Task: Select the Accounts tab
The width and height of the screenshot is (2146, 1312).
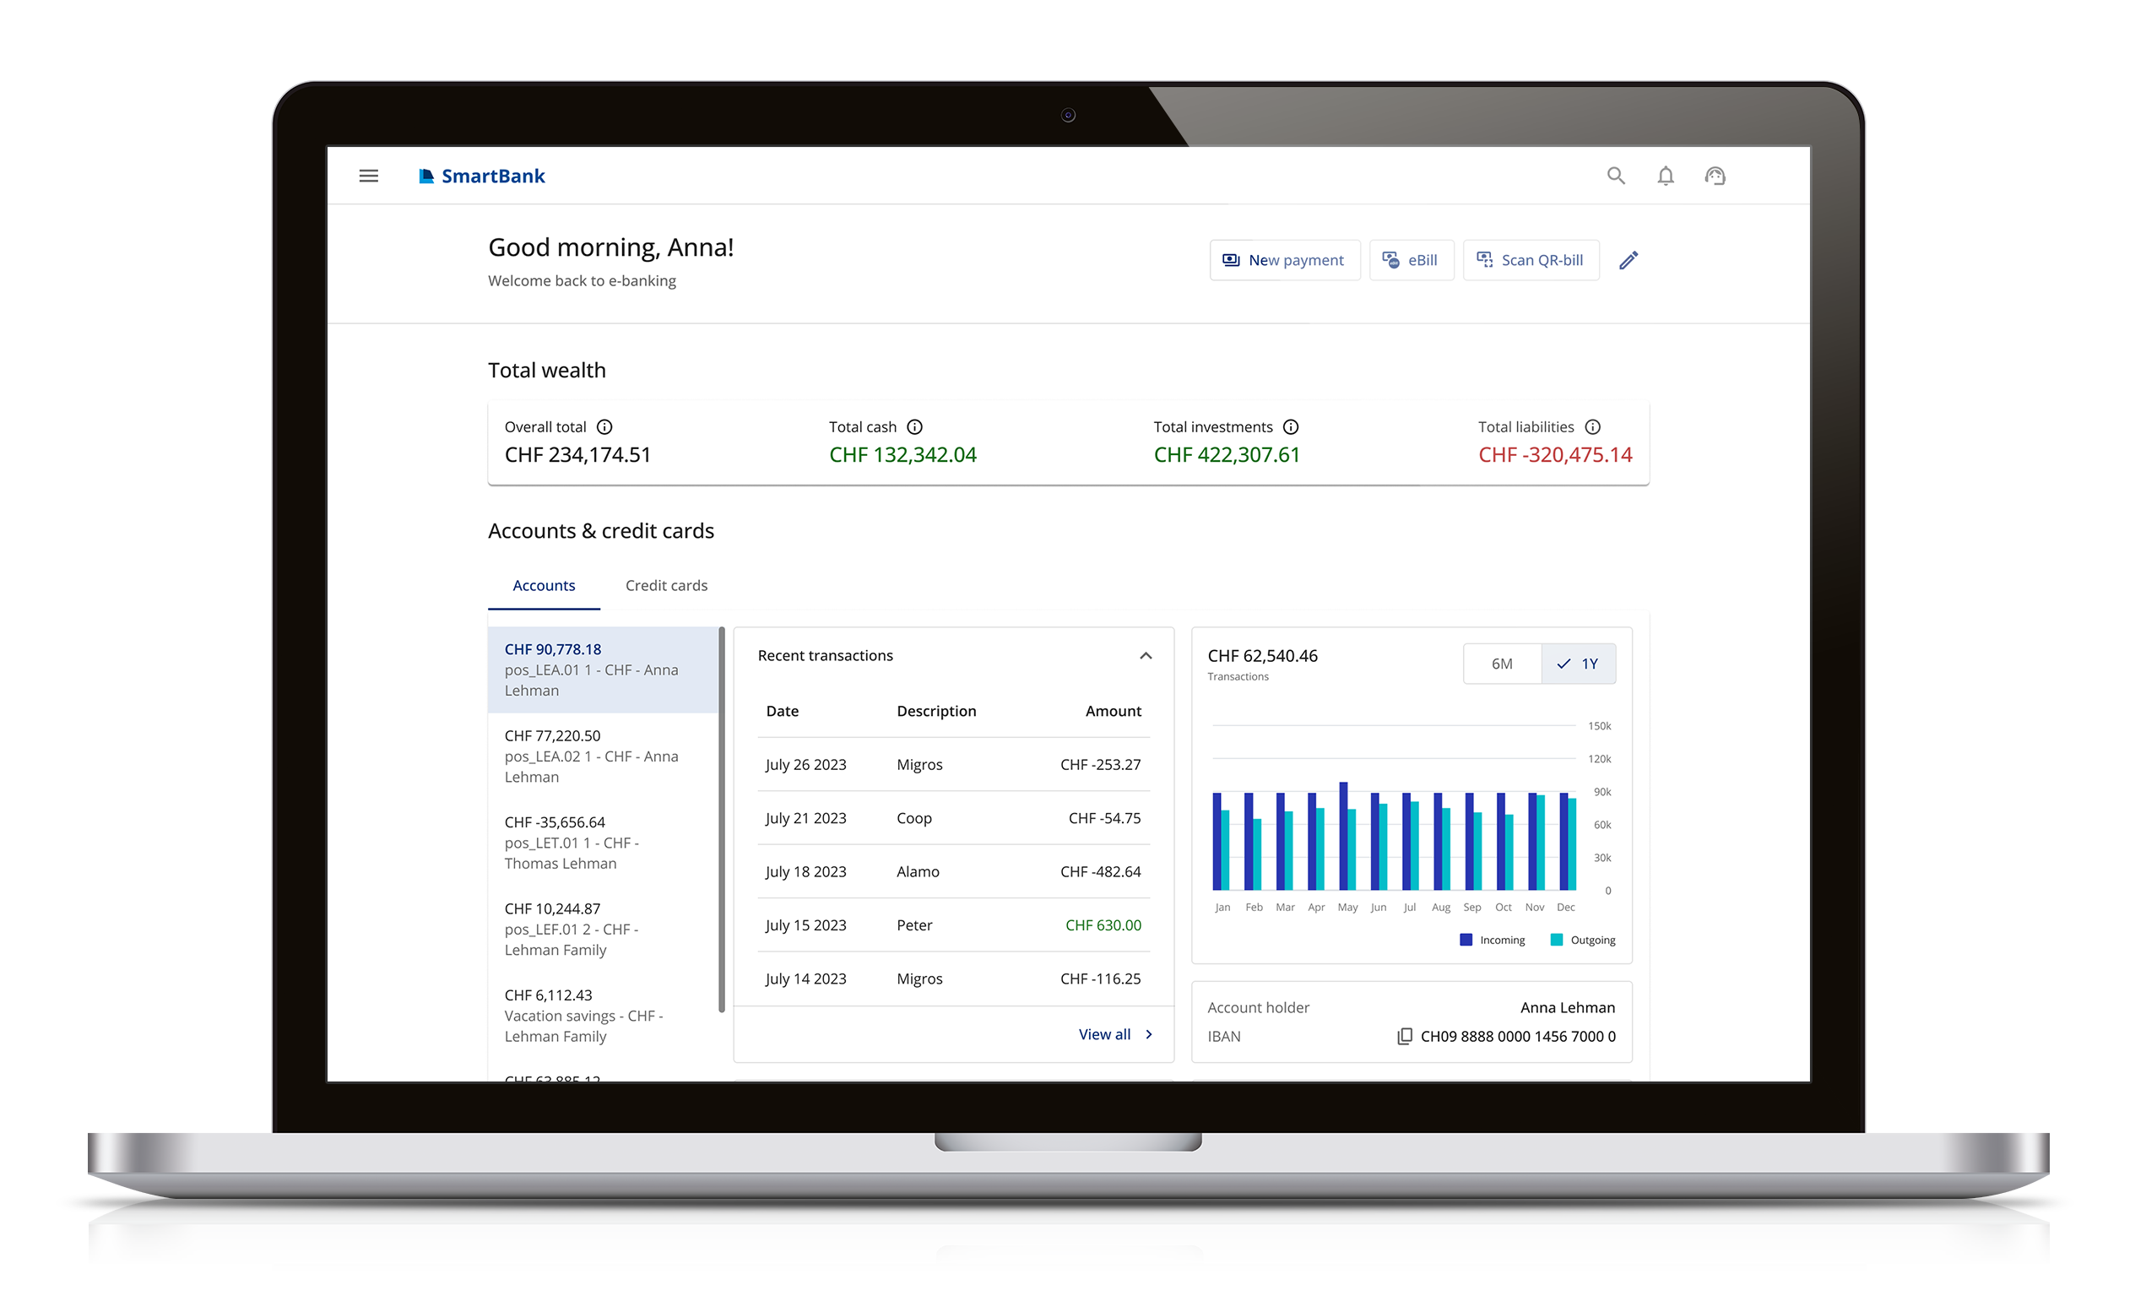Action: [545, 586]
